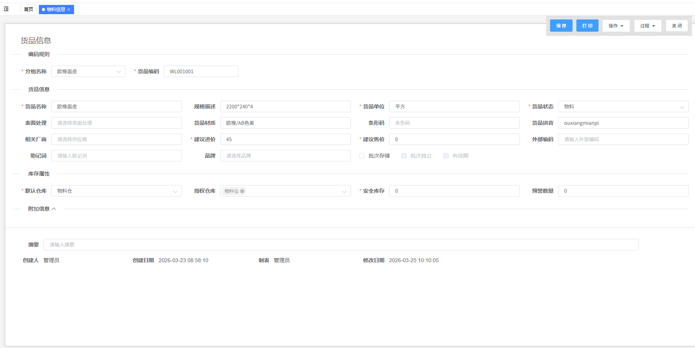Toggle the sidebar collapse menu icon
The height and width of the screenshot is (348, 695).
click(x=6, y=9)
